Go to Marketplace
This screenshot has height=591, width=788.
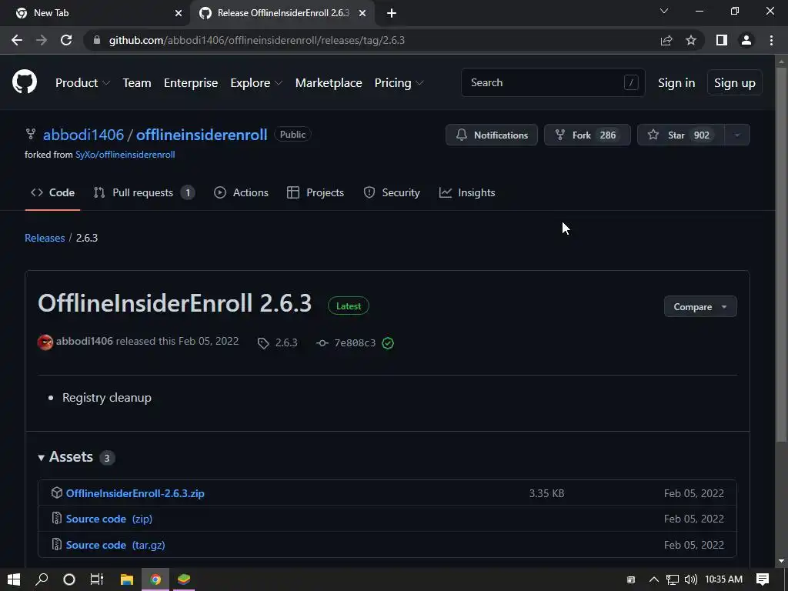pyautogui.click(x=329, y=83)
